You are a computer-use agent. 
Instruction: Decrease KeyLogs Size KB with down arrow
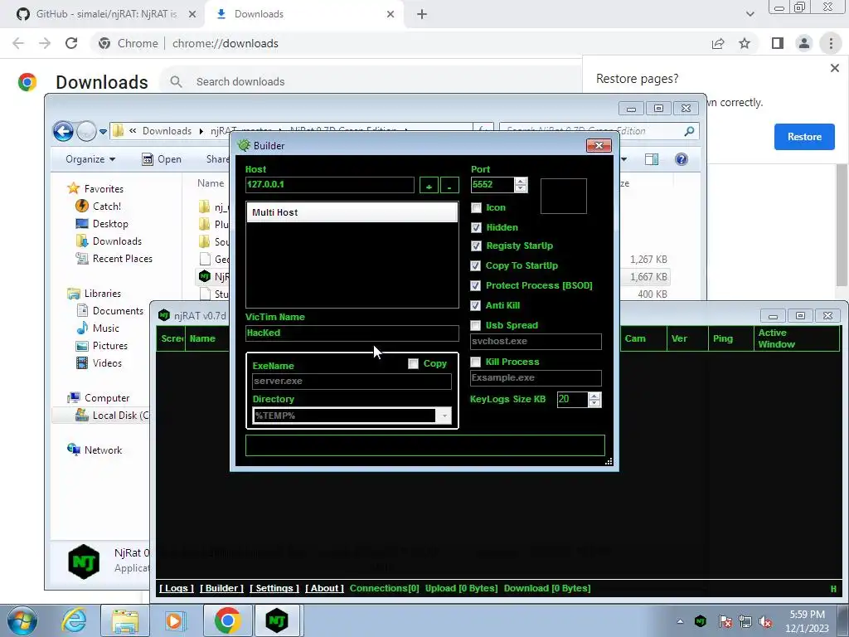tap(594, 404)
